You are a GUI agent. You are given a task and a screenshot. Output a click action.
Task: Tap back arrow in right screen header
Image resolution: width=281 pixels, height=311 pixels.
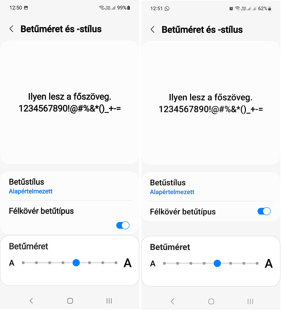coord(152,30)
